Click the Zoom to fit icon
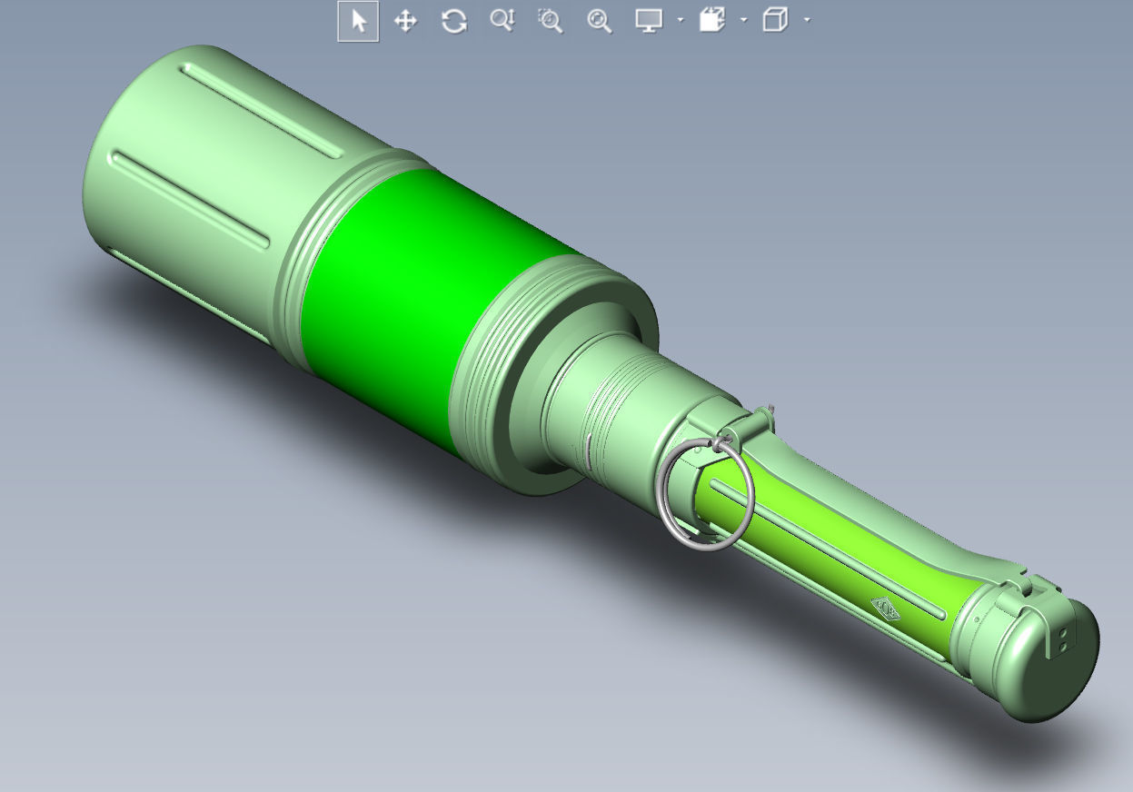 pyautogui.click(x=600, y=21)
